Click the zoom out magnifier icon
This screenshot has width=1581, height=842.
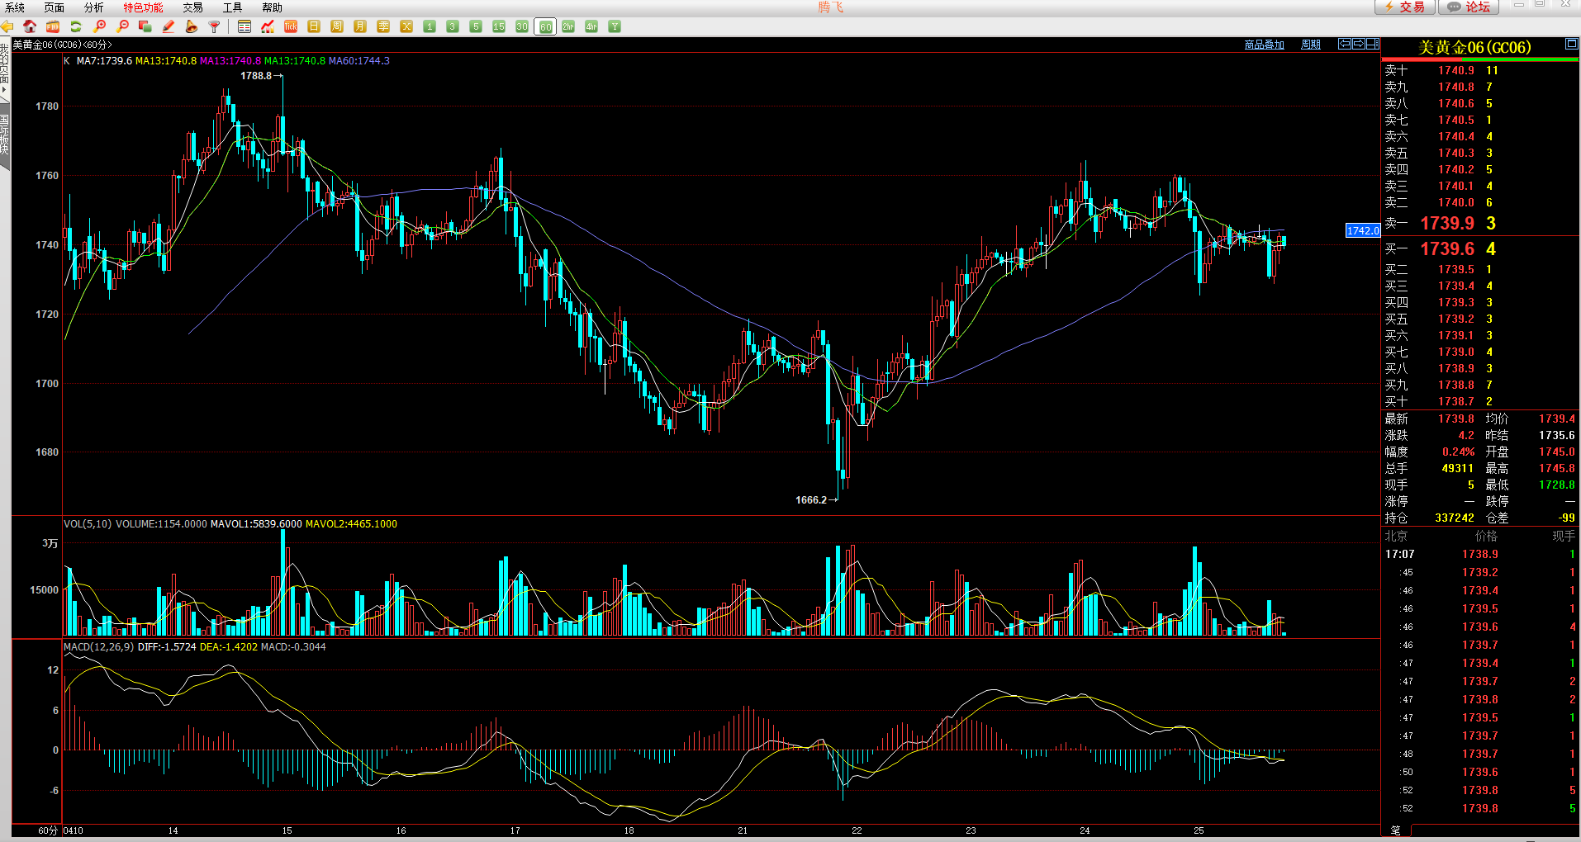click(122, 26)
